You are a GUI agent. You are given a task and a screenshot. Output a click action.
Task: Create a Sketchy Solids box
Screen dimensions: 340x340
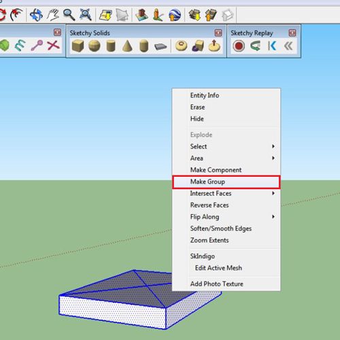click(x=78, y=46)
